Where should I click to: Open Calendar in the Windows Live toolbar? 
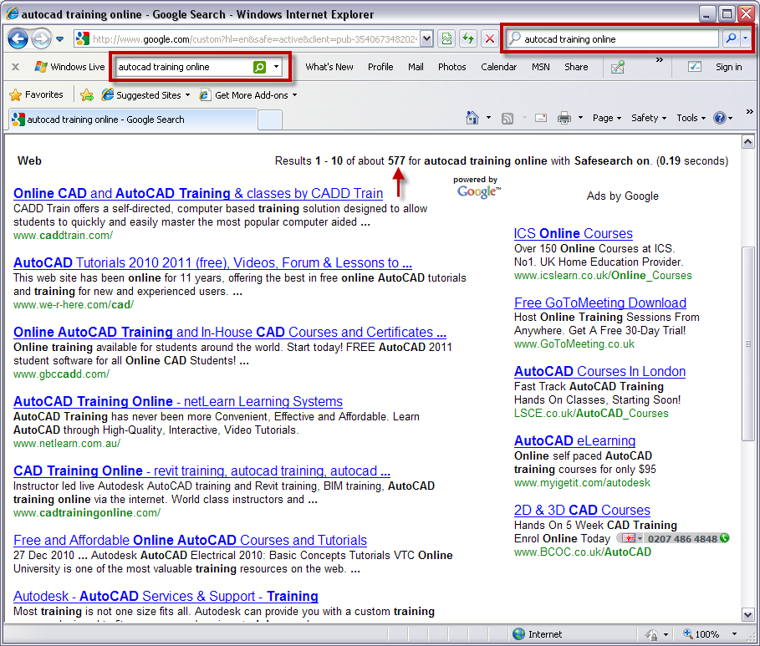[498, 67]
